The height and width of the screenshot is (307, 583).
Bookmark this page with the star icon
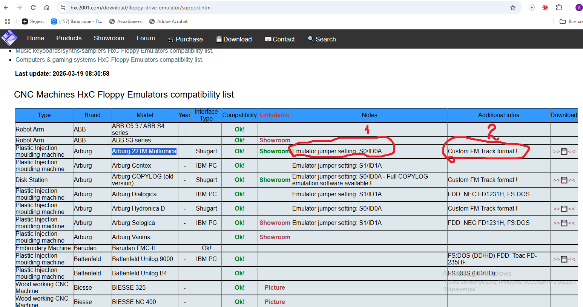[x=513, y=8]
